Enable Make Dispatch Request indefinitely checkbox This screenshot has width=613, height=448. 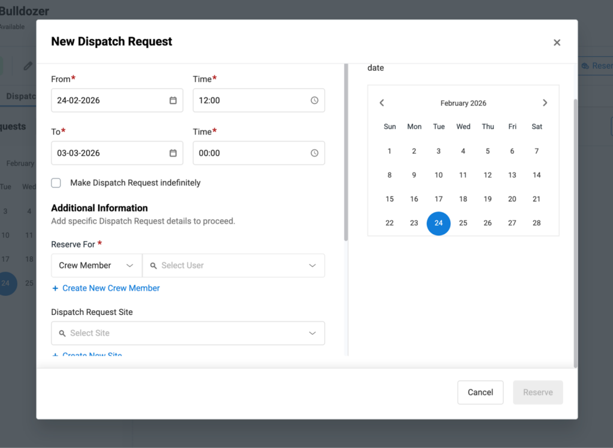(x=56, y=183)
